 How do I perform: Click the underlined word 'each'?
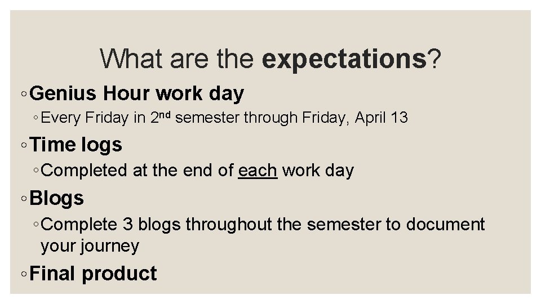pyautogui.click(x=258, y=171)
